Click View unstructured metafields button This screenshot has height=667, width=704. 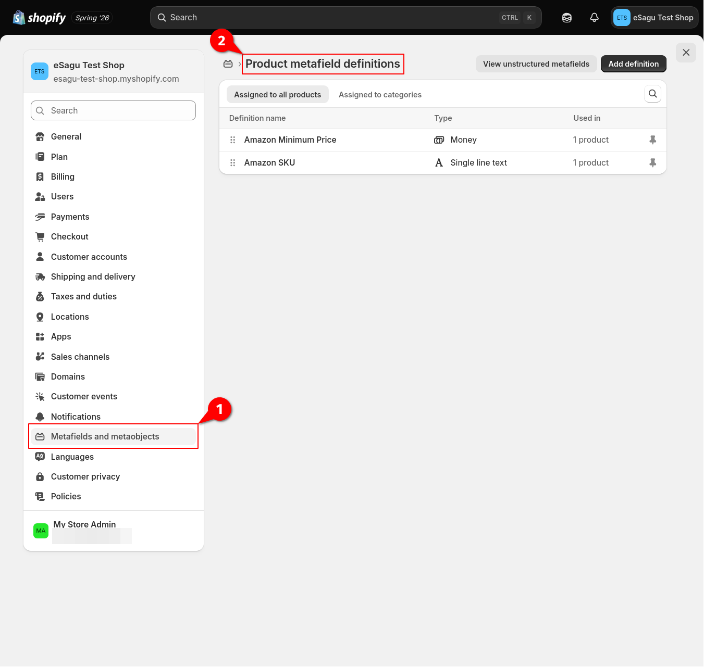[536, 64]
